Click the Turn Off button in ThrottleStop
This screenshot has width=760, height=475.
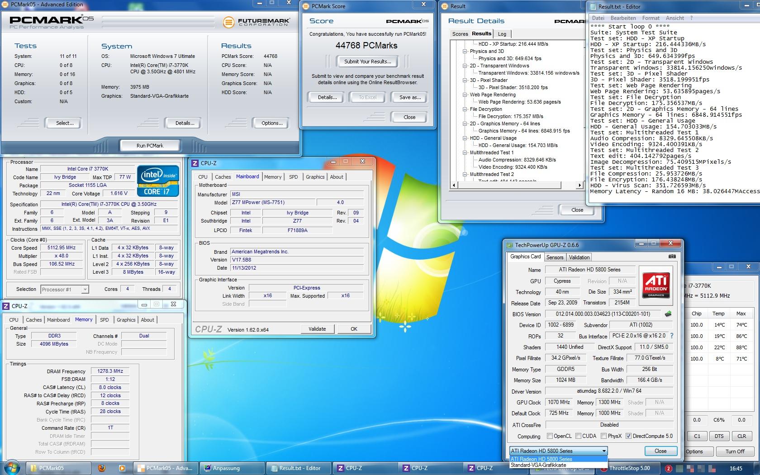(735, 451)
